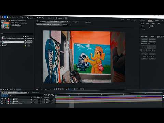Select the Brush tool

[33, 17]
